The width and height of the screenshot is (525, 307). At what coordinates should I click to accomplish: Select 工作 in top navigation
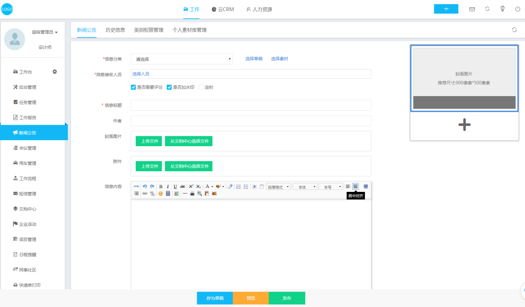191,9
